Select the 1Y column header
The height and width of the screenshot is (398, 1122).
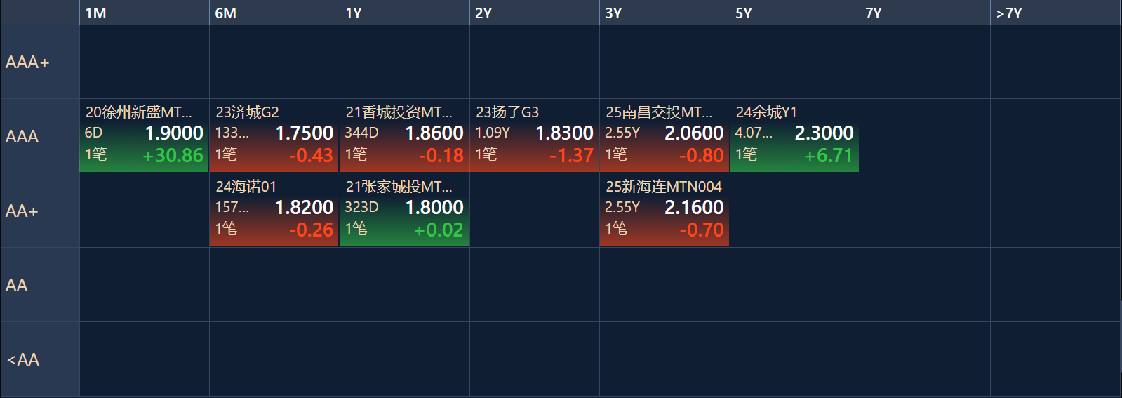tap(404, 13)
